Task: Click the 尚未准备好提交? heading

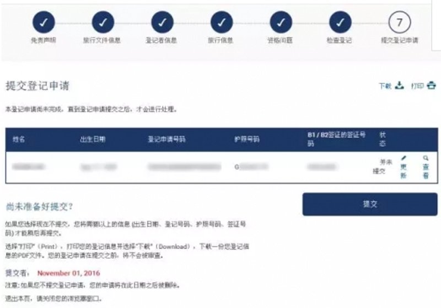Action: click(39, 206)
